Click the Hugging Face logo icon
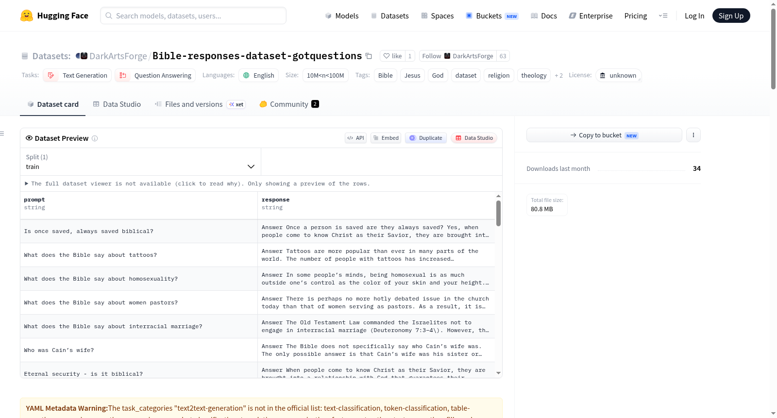Screen dimensions: 777x418 pos(27,16)
